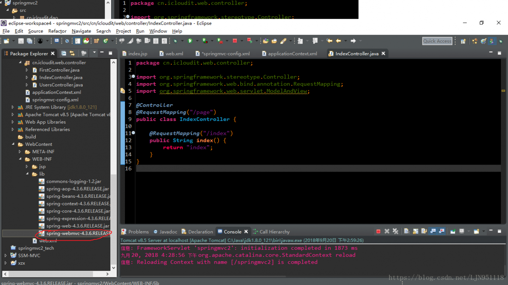Switch to the springmvc-config.xml editor tab
The image size is (508, 285).
tap(222, 54)
